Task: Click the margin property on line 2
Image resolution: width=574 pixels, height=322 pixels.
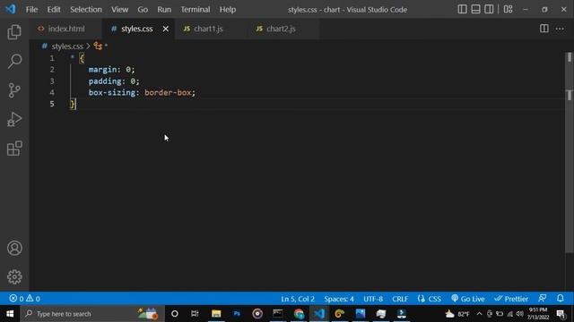Action: click(102, 70)
